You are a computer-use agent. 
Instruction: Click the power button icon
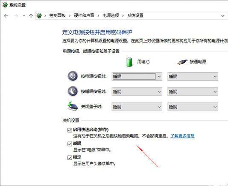(73, 76)
